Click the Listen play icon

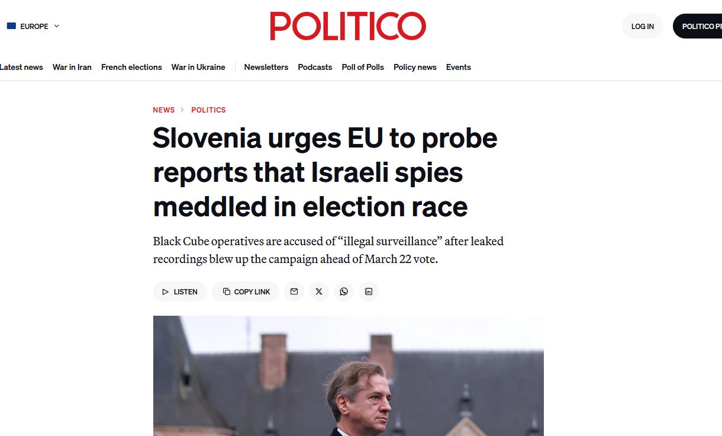tap(166, 291)
